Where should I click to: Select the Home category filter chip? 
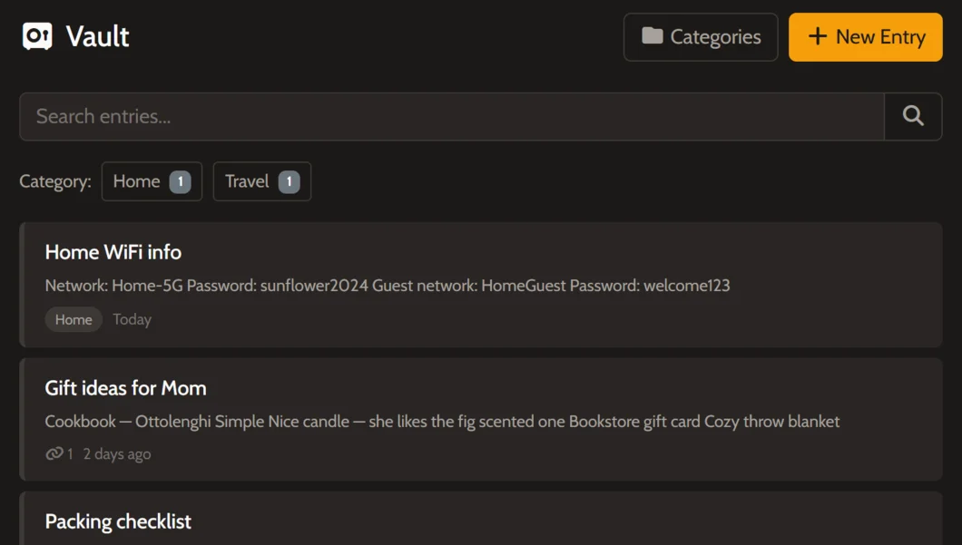click(x=152, y=181)
